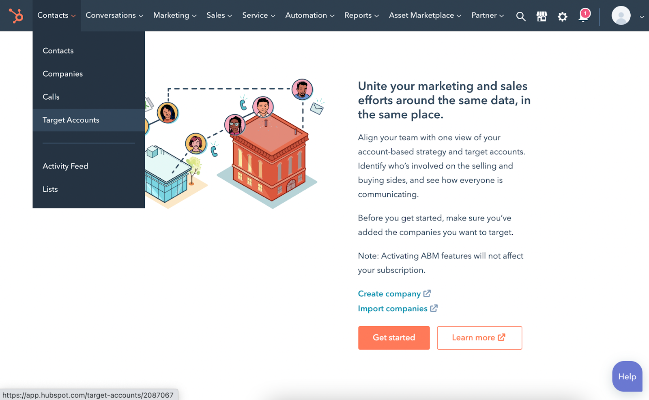This screenshot has height=400, width=649.
Task: Click the 'Unite your marketing and sales' heading
Action: [x=444, y=100]
